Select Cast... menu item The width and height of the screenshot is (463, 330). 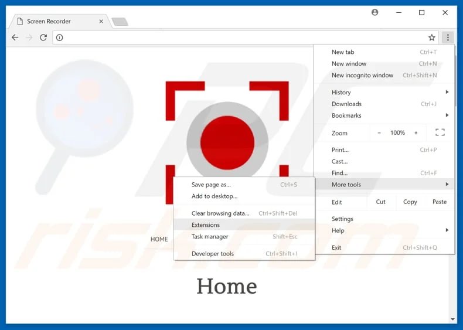click(384, 161)
